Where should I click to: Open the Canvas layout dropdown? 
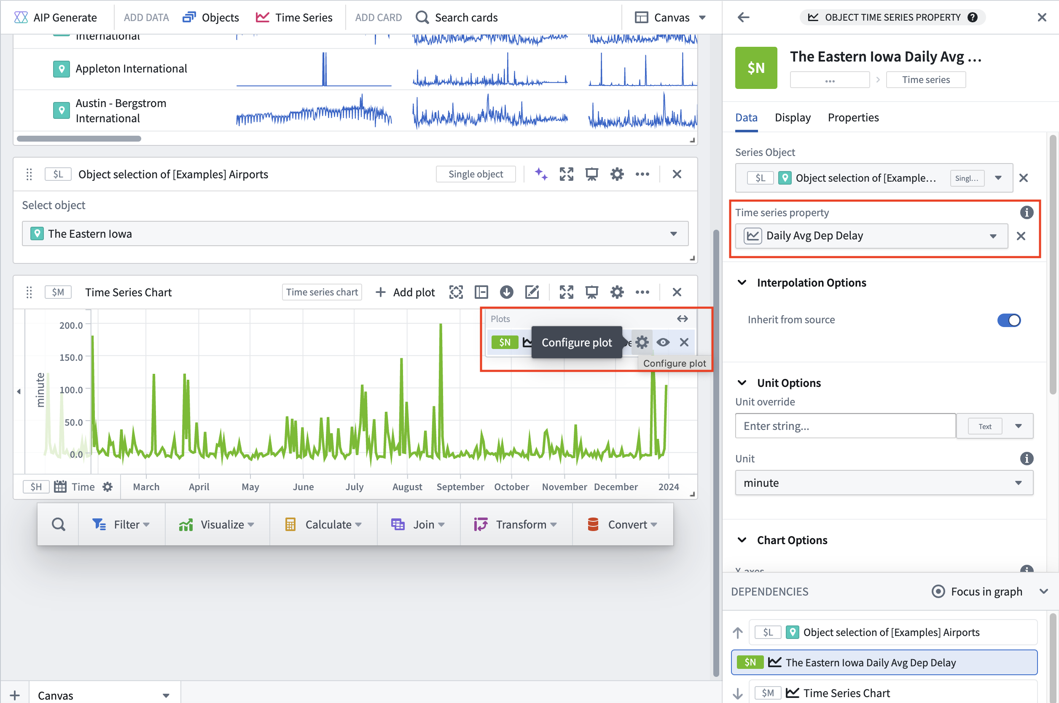pyautogui.click(x=671, y=17)
